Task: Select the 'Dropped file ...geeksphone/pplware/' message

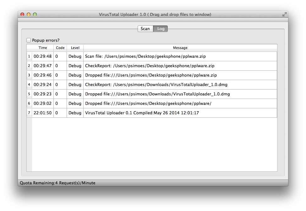Action: tap(180, 103)
